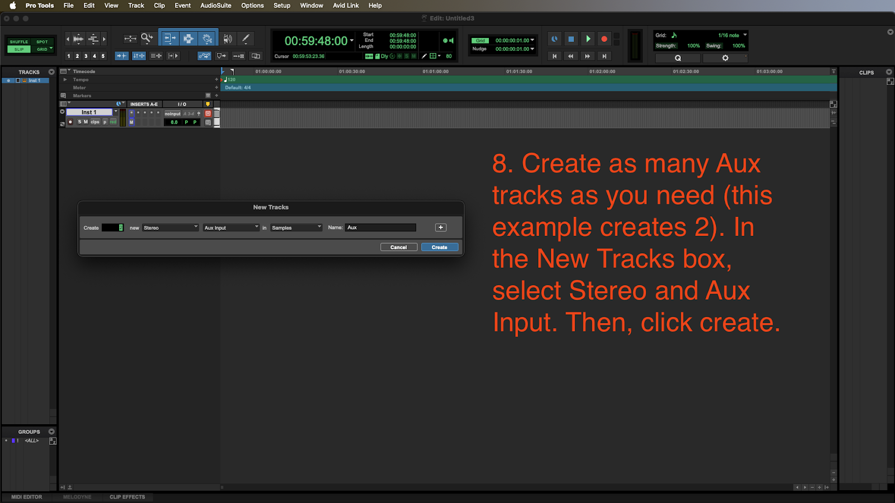Open the Clip Effects tab
Screen dimensions: 895x503
pyautogui.click(x=128, y=497)
